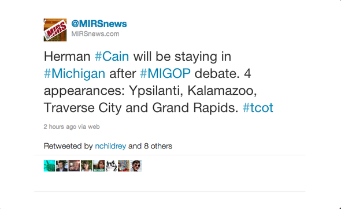Viewport: 341px width, 209px height.
Task: Open avatar of woman against green foliage
Action: click(87, 166)
